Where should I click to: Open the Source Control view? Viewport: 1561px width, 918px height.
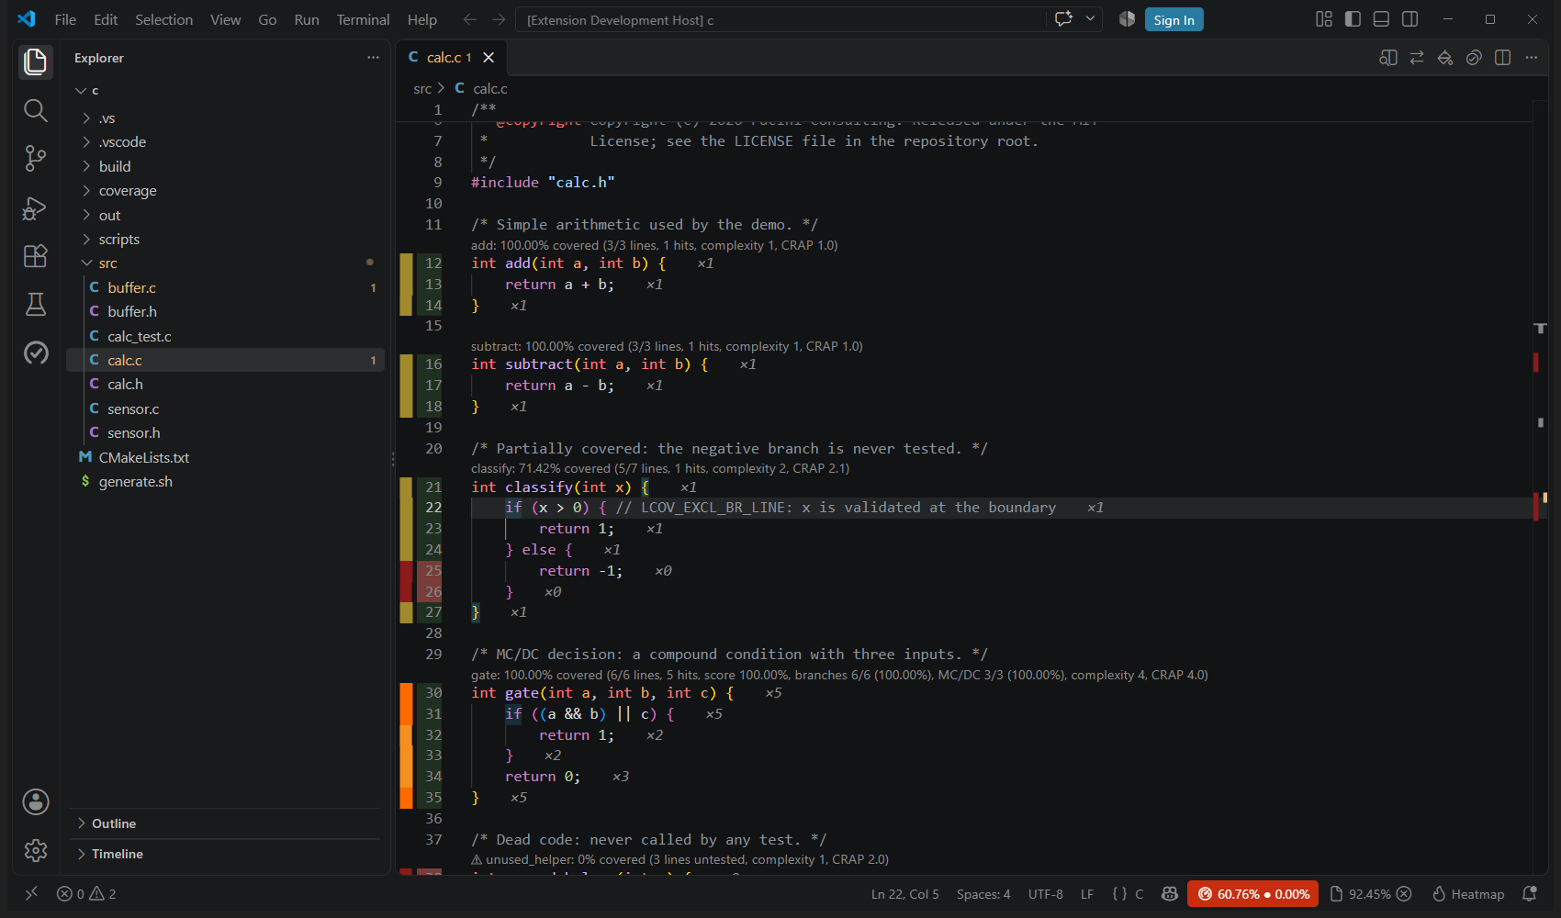35,159
